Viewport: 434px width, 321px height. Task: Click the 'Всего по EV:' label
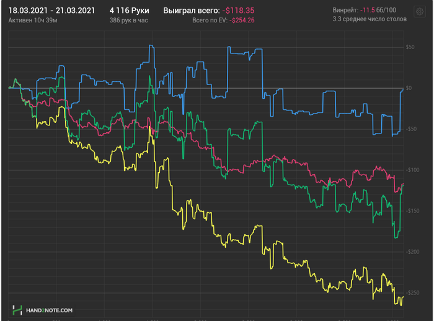[x=210, y=20]
